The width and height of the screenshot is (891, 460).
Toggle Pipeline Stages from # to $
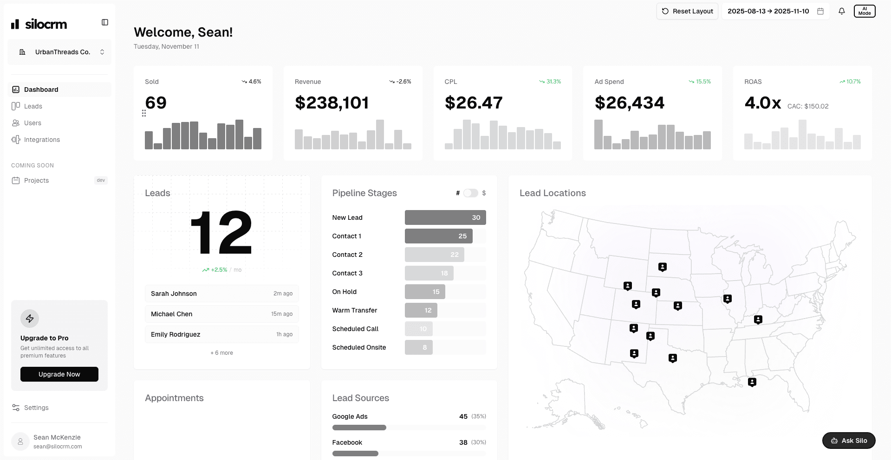tap(472, 193)
